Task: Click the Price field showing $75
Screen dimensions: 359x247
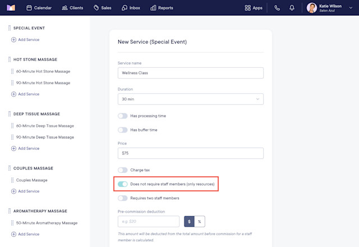Action: (x=191, y=153)
